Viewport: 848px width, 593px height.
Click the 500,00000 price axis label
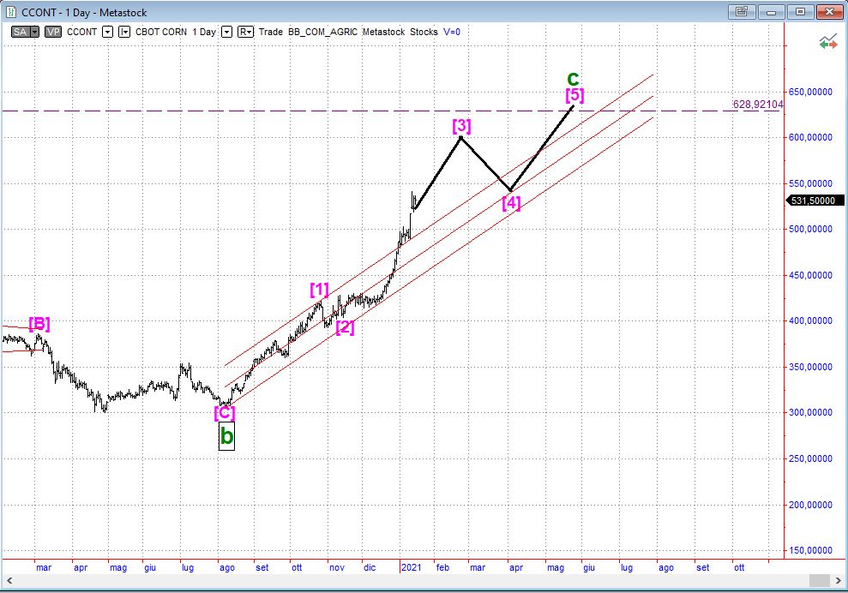(809, 229)
